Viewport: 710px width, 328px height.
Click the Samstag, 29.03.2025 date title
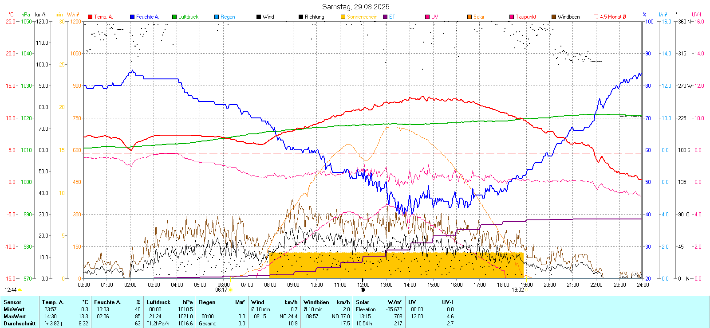coord(355,7)
